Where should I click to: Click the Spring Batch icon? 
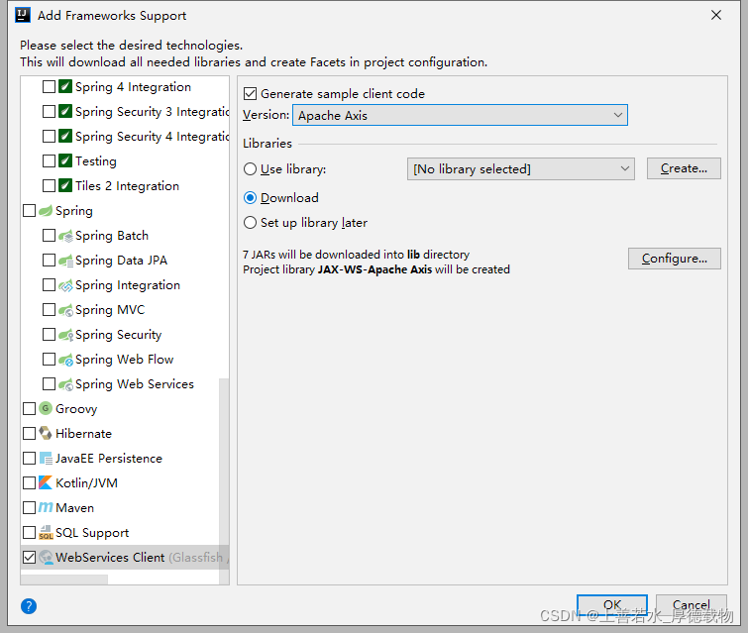(65, 235)
